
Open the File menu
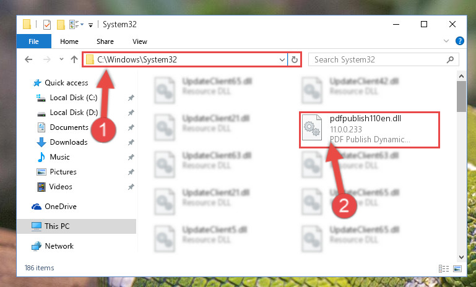(x=33, y=41)
